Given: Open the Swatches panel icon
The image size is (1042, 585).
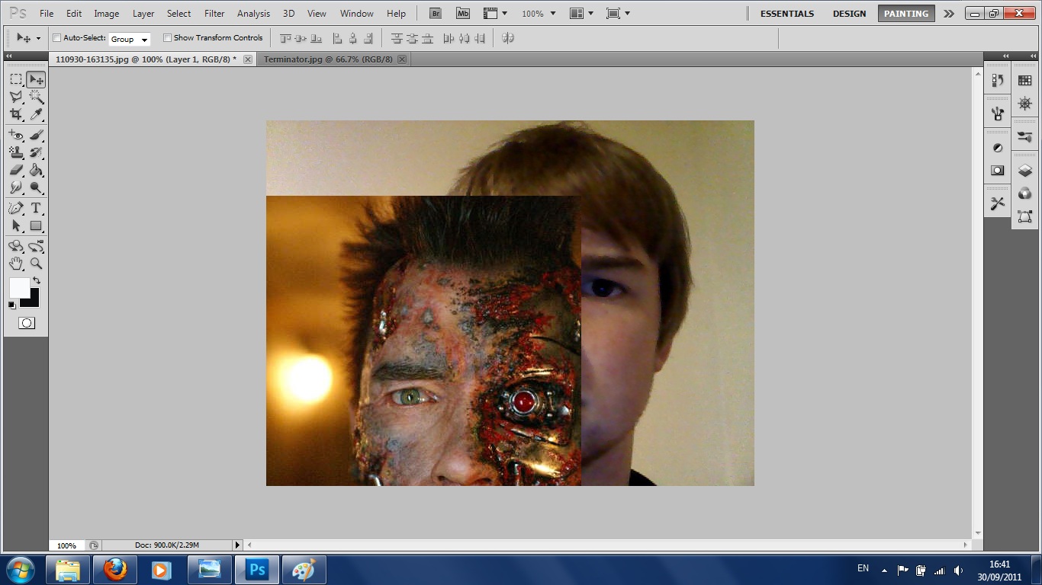Looking at the screenshot, I should click(1024, 80).
